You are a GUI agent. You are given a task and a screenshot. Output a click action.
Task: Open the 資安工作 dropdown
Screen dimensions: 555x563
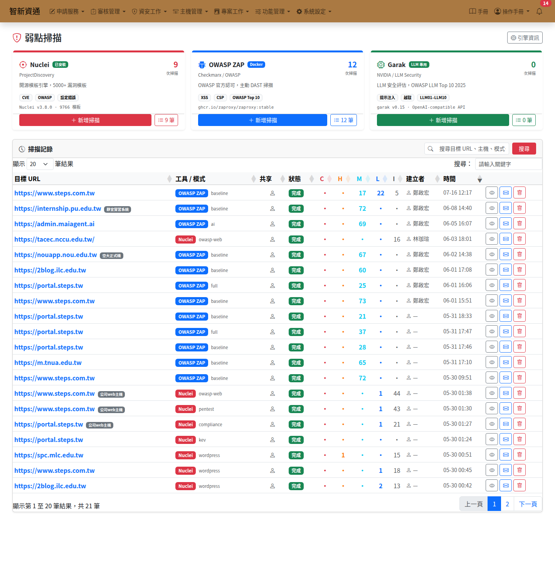point(150,12)
